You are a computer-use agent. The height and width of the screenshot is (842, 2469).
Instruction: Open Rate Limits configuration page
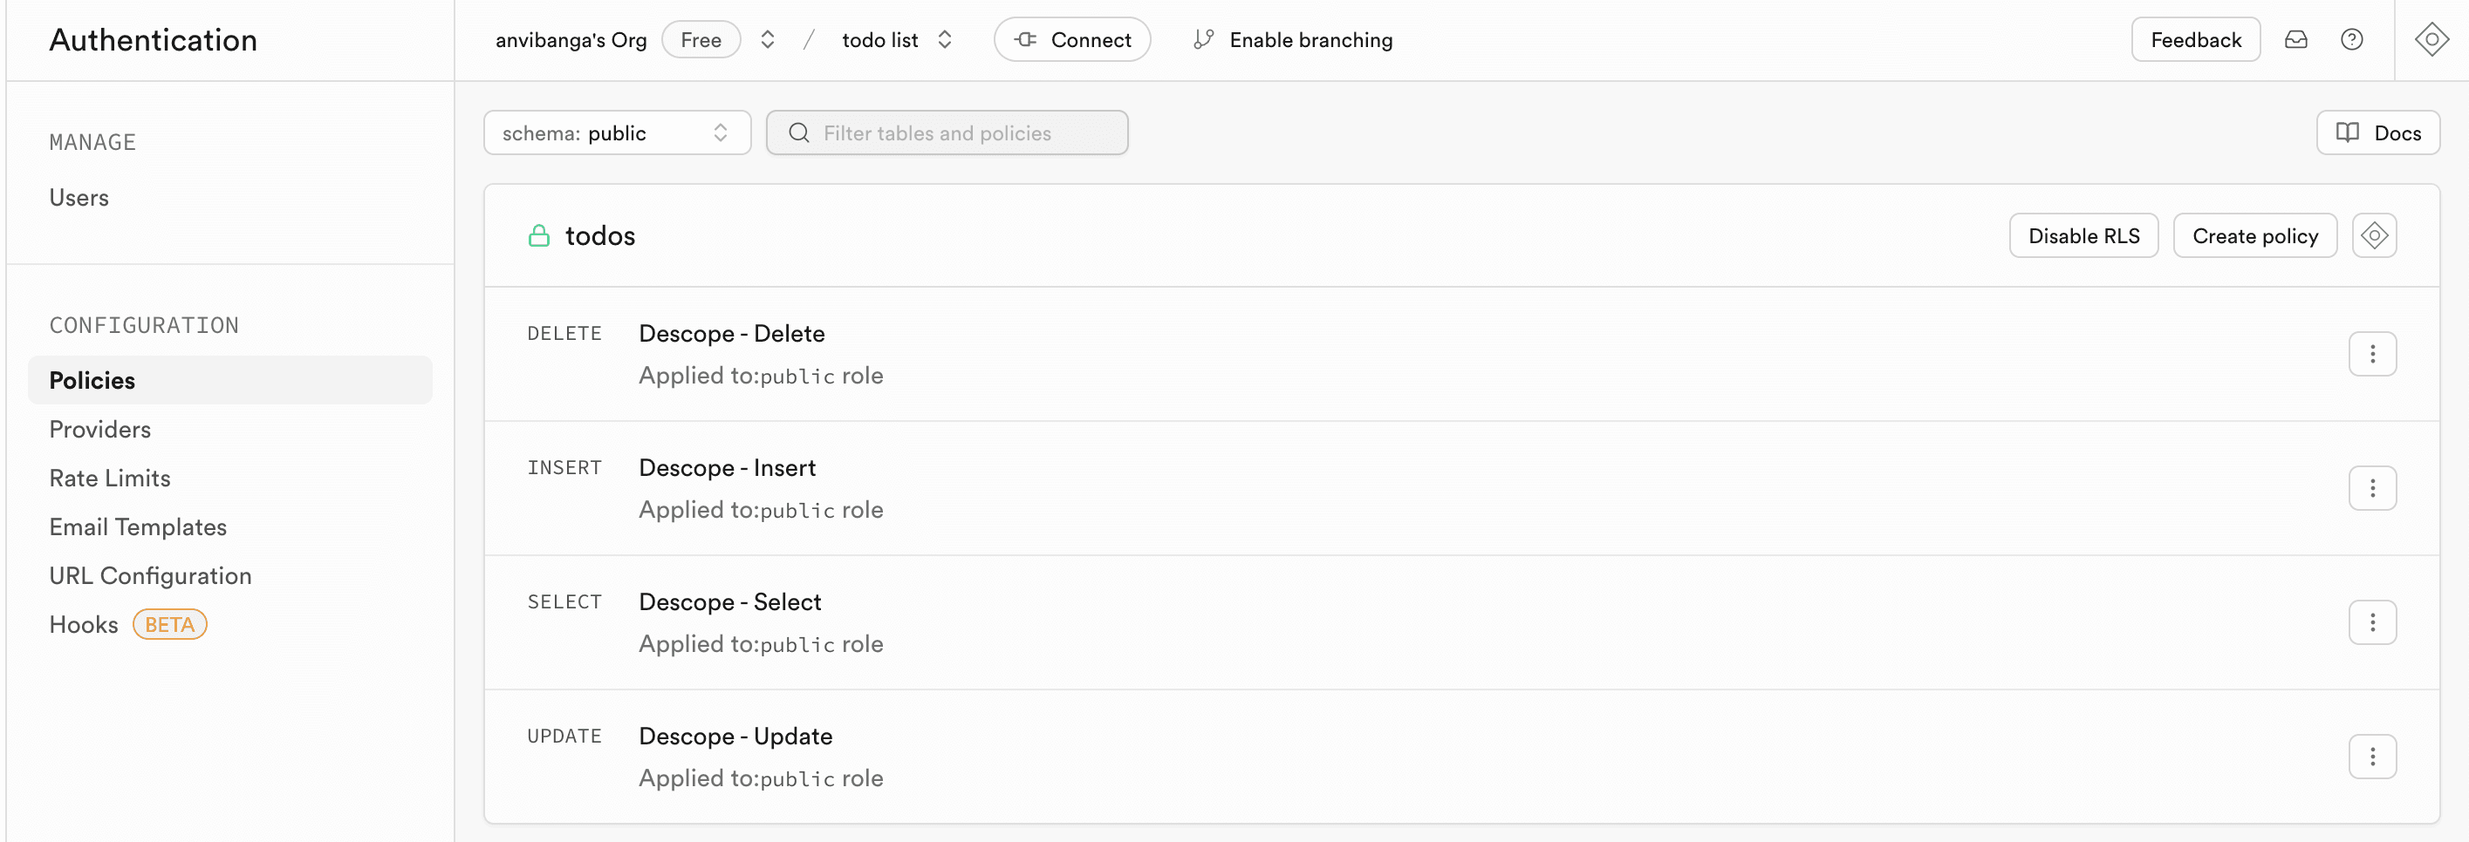(x=109, y=478)
